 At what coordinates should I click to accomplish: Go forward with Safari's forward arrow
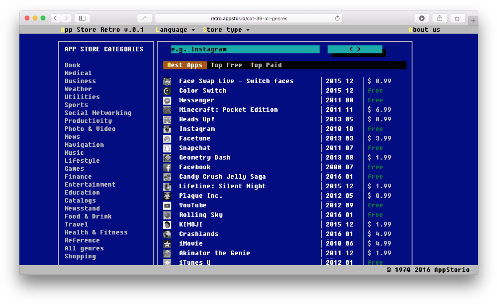pos(66,18)
